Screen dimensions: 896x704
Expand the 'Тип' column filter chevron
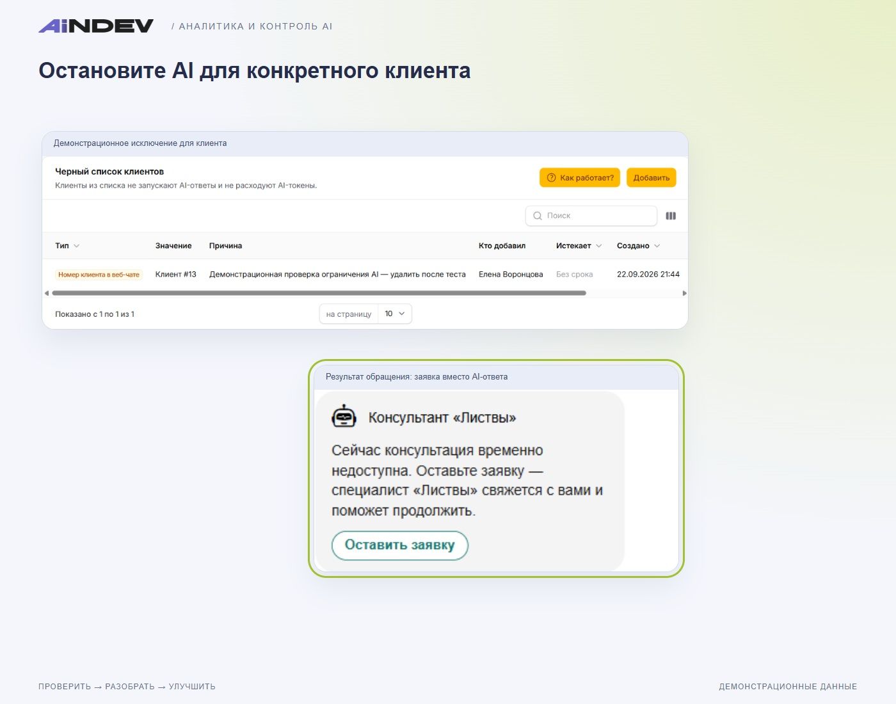(x=77, y=246)
